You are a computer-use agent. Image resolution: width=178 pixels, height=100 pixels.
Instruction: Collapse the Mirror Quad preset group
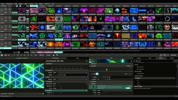pyautogui.click(x=134, y=71)
